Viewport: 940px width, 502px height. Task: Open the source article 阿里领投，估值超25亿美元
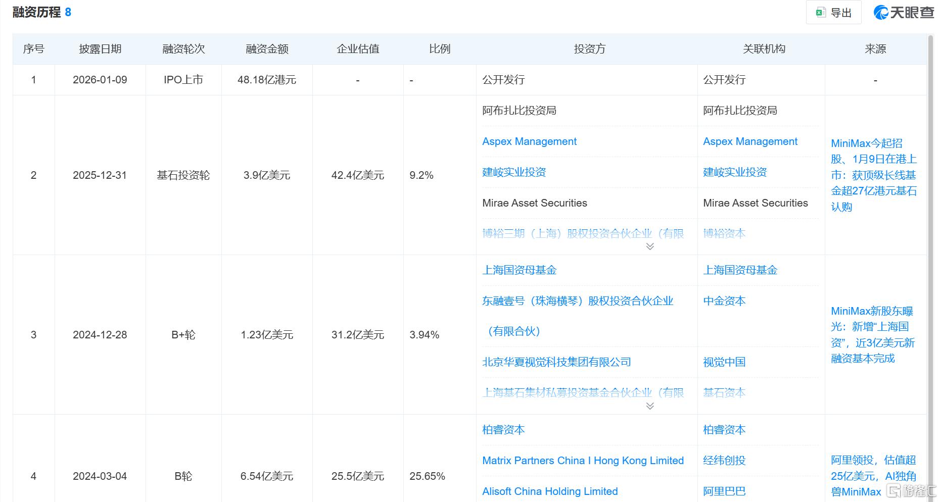pyautogui.click(x=873, y=476)
